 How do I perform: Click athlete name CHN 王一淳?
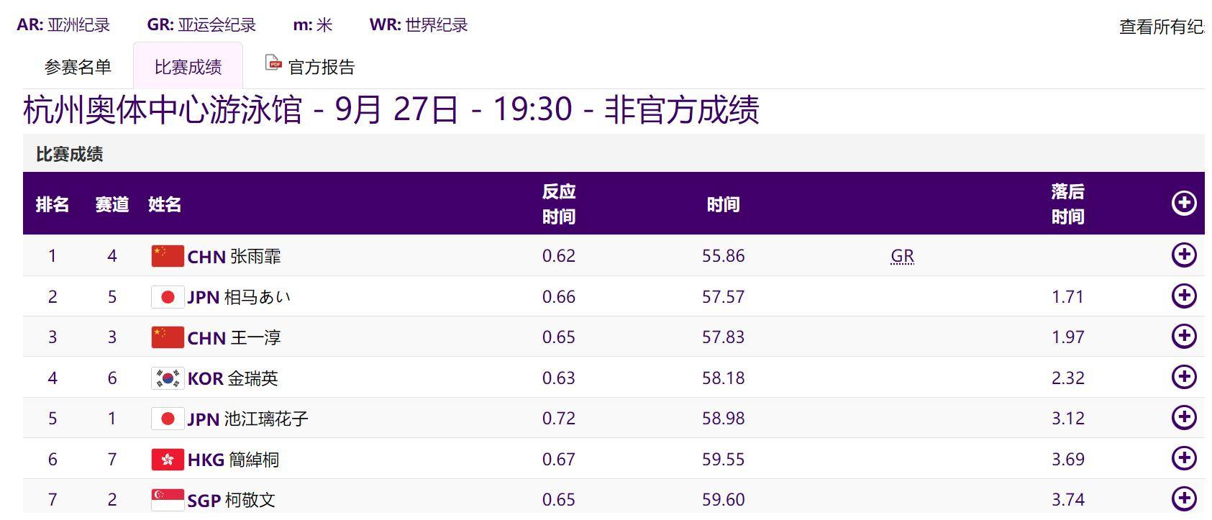234,338
